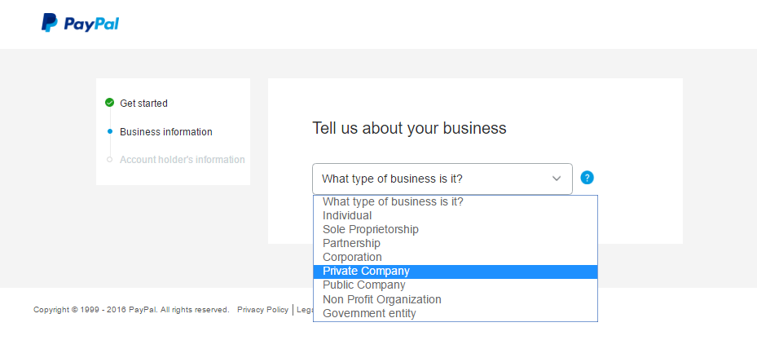Click the green Get started checkmark
The height and width of the screenshot is (349, 757).
point(109,103)
